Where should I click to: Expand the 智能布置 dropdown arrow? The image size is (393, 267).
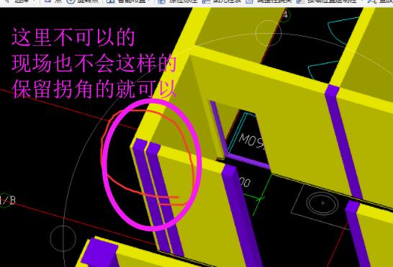point(149,1)
